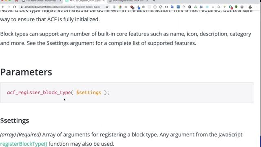Open the Chrome three-dot menu
261x147 pixels.
(256, 7)
